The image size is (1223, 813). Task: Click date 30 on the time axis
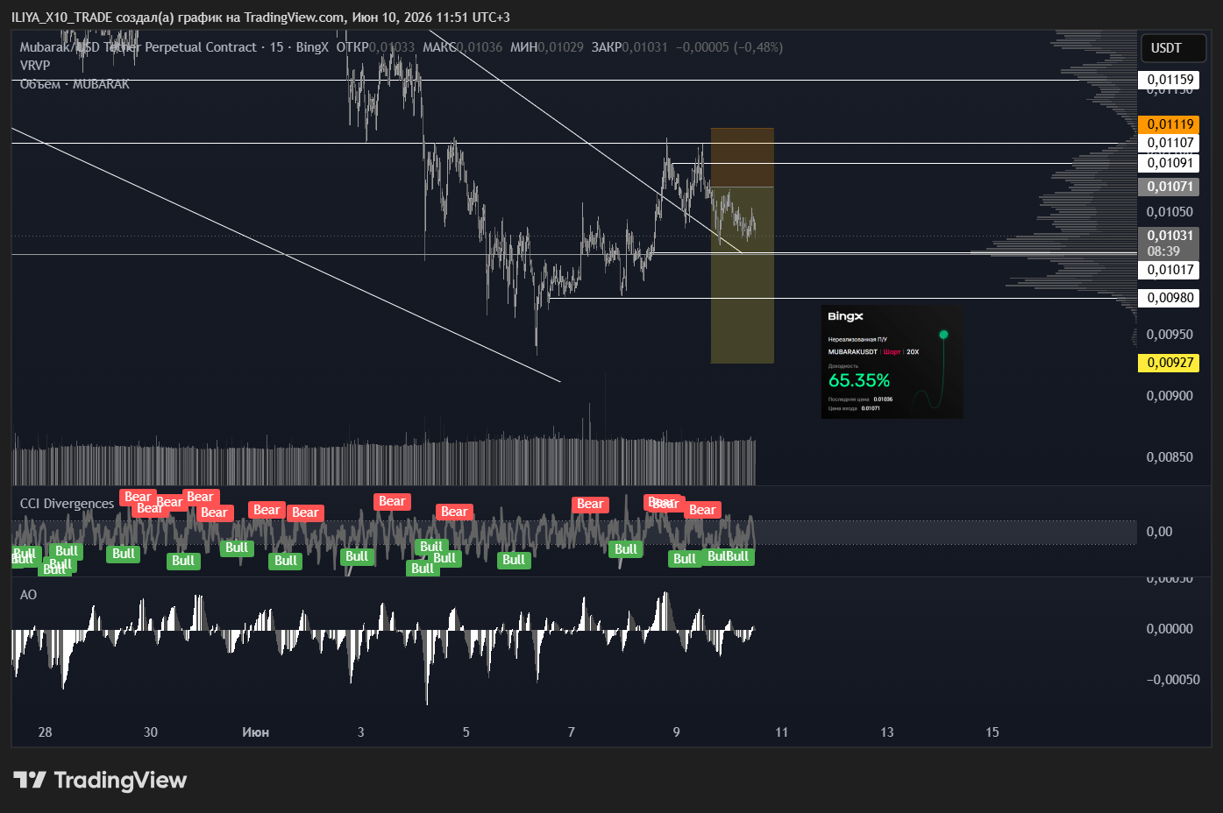[x=151, y=732]
